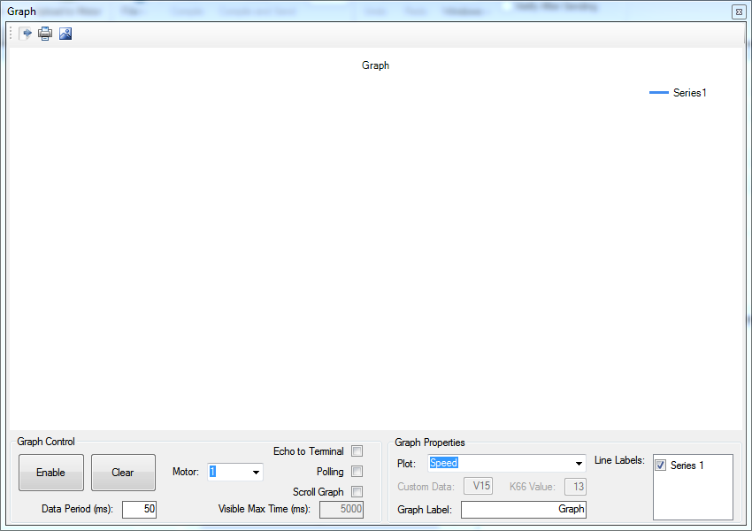Image resolution: width=752 pixels, height=531 pixels.
Task: Expand the Plot dropdown showing Speed
Action: click(x=579, y=464)
